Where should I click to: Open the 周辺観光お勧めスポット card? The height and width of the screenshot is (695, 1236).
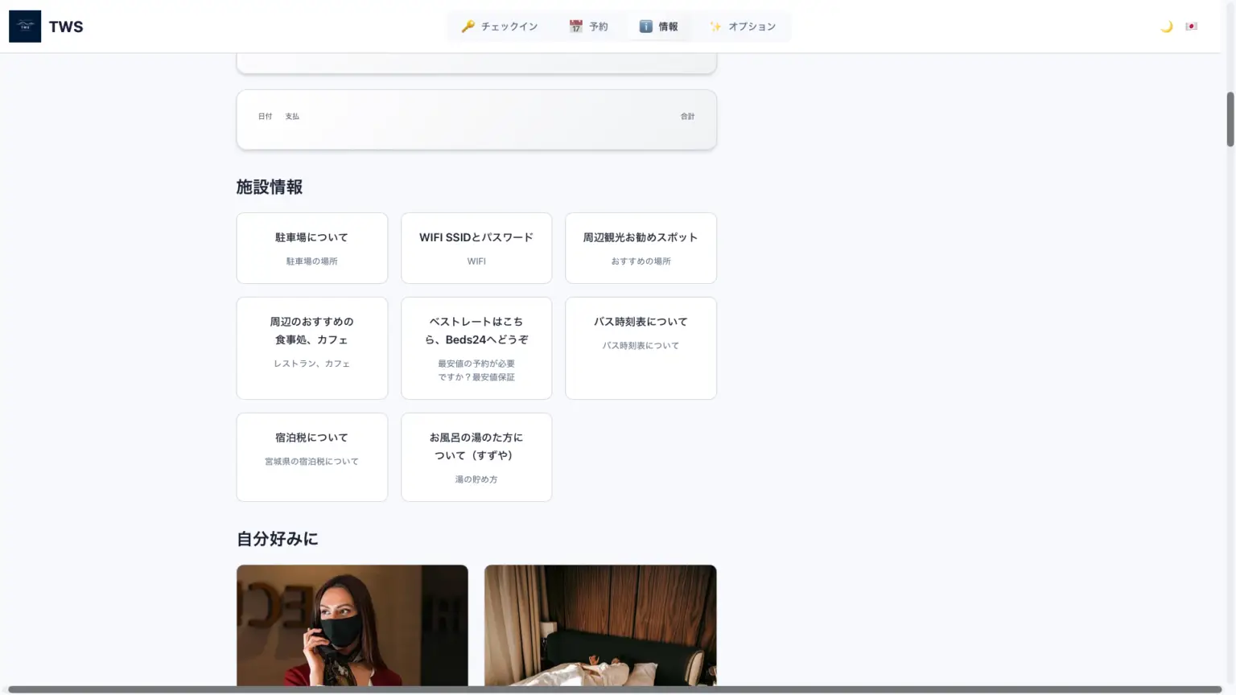641,248
